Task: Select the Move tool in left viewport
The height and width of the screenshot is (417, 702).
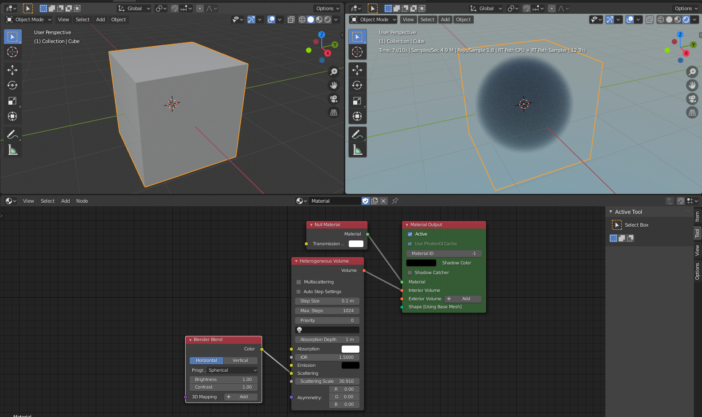Action: coord(12,70)
